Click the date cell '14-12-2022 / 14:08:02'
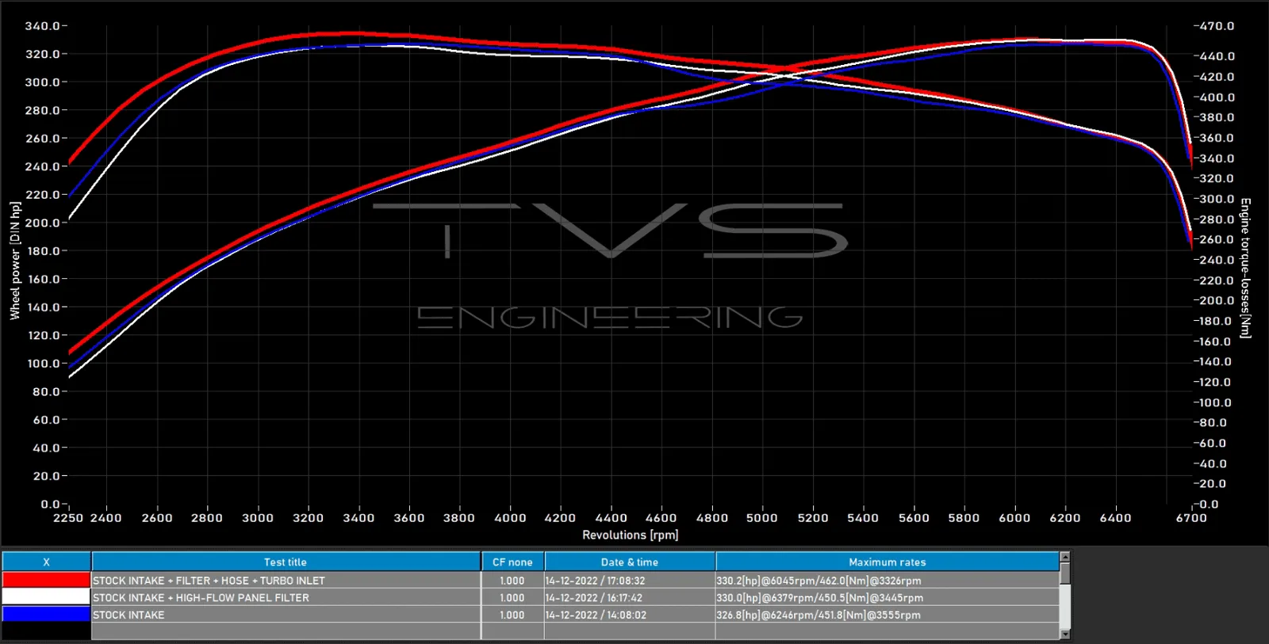Image resolution: width=1269 pixels, height=644 pixels. (596, 615)
